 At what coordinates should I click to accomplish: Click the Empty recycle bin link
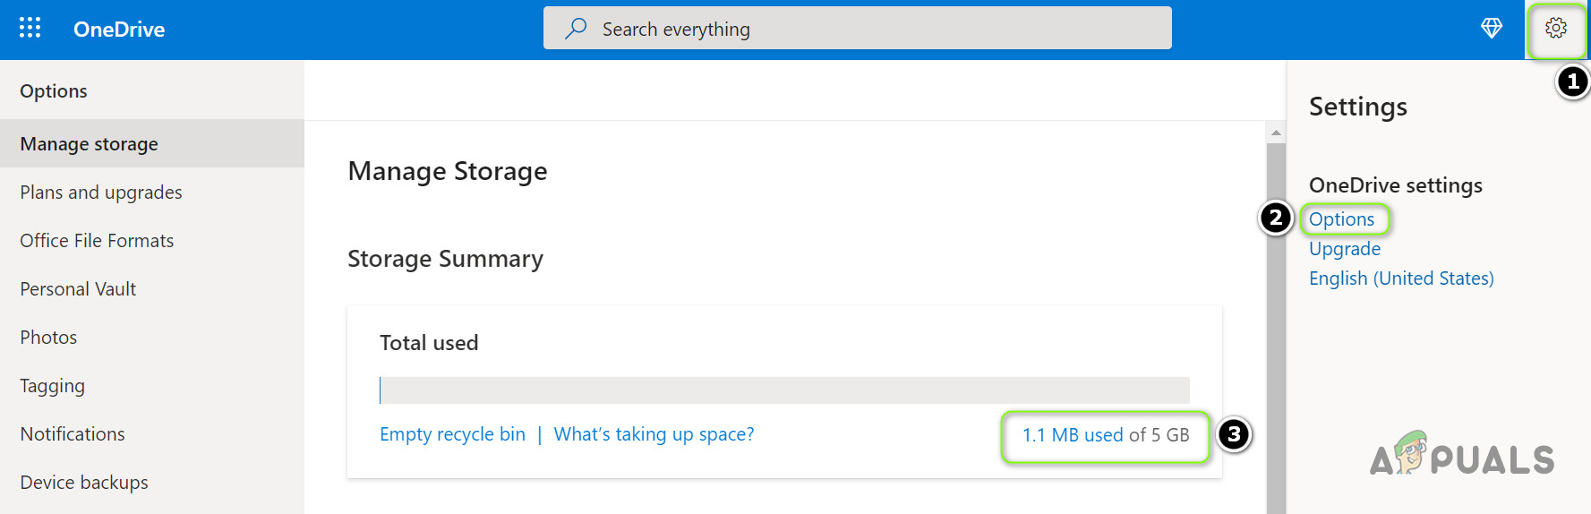tap(452, 434)
